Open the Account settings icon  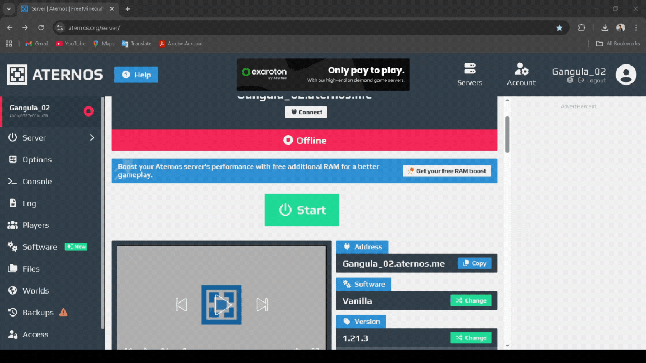522,69
